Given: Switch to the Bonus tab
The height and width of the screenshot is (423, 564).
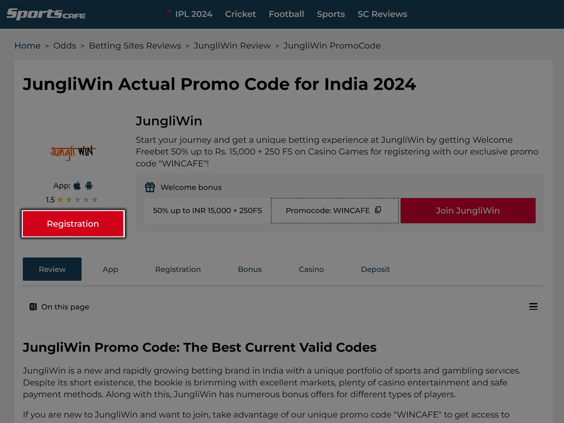Looking at the screenshot, I should [250, 269].
